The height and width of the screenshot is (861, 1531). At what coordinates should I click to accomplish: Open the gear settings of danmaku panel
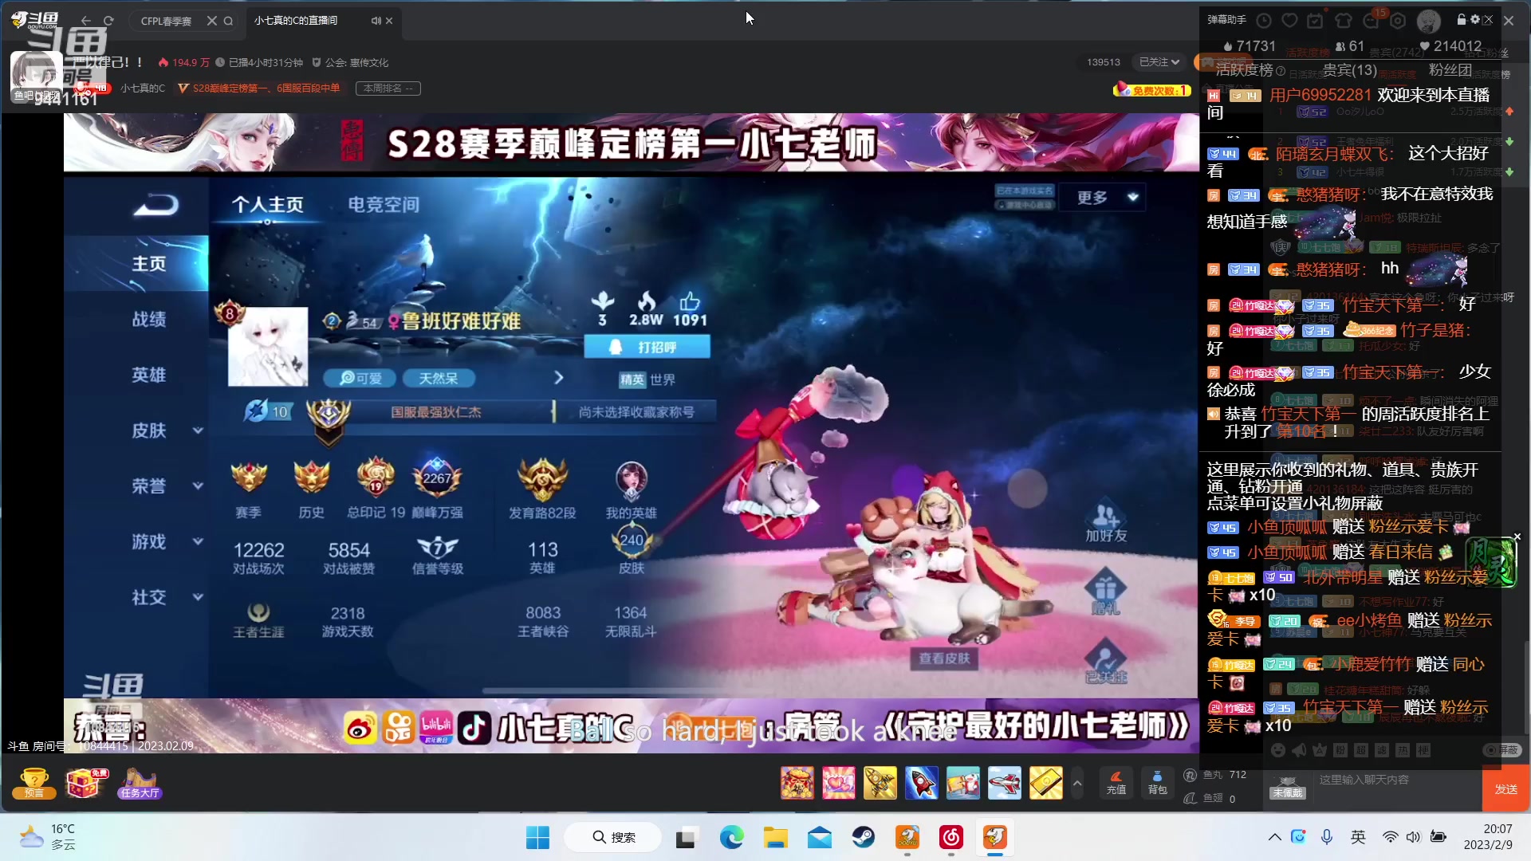pos(1475,19)
